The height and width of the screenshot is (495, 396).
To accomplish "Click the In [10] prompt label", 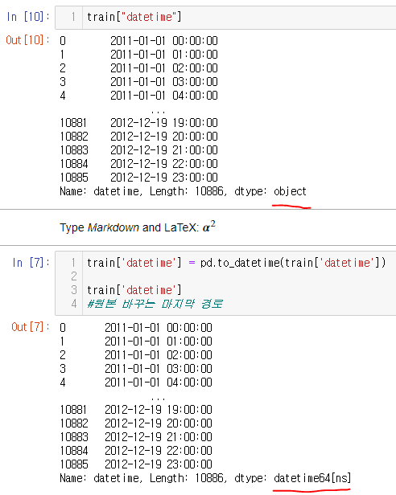I will pos(28,17).
